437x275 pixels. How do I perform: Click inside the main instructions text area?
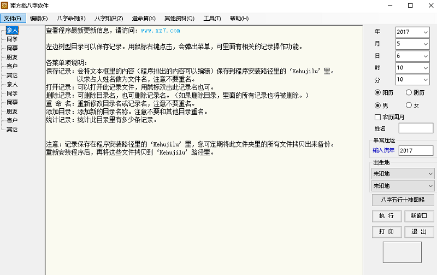[204, 150]
